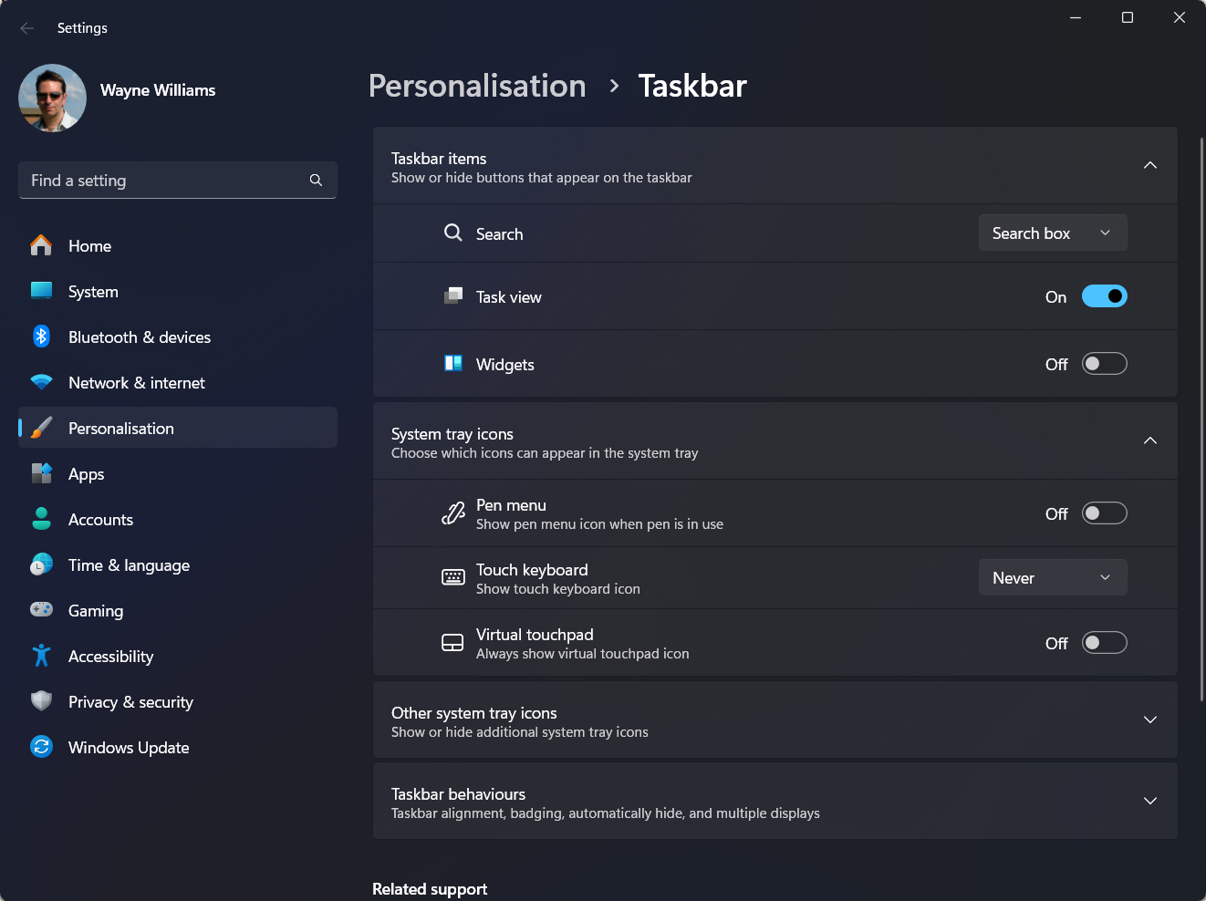
Task: Expand Other system tray icons section
Action: click(1149, 720)
